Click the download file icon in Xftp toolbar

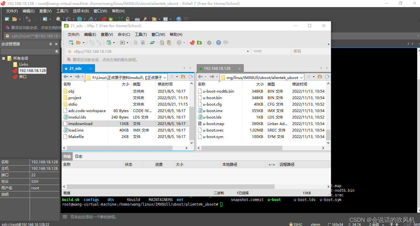tap(143, 43)
